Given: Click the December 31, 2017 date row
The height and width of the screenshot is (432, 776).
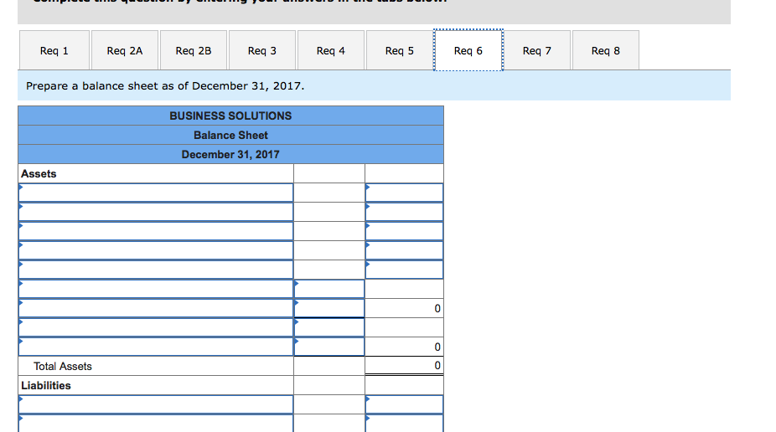Looking at the screenshot, I should (x=230, y=154).
